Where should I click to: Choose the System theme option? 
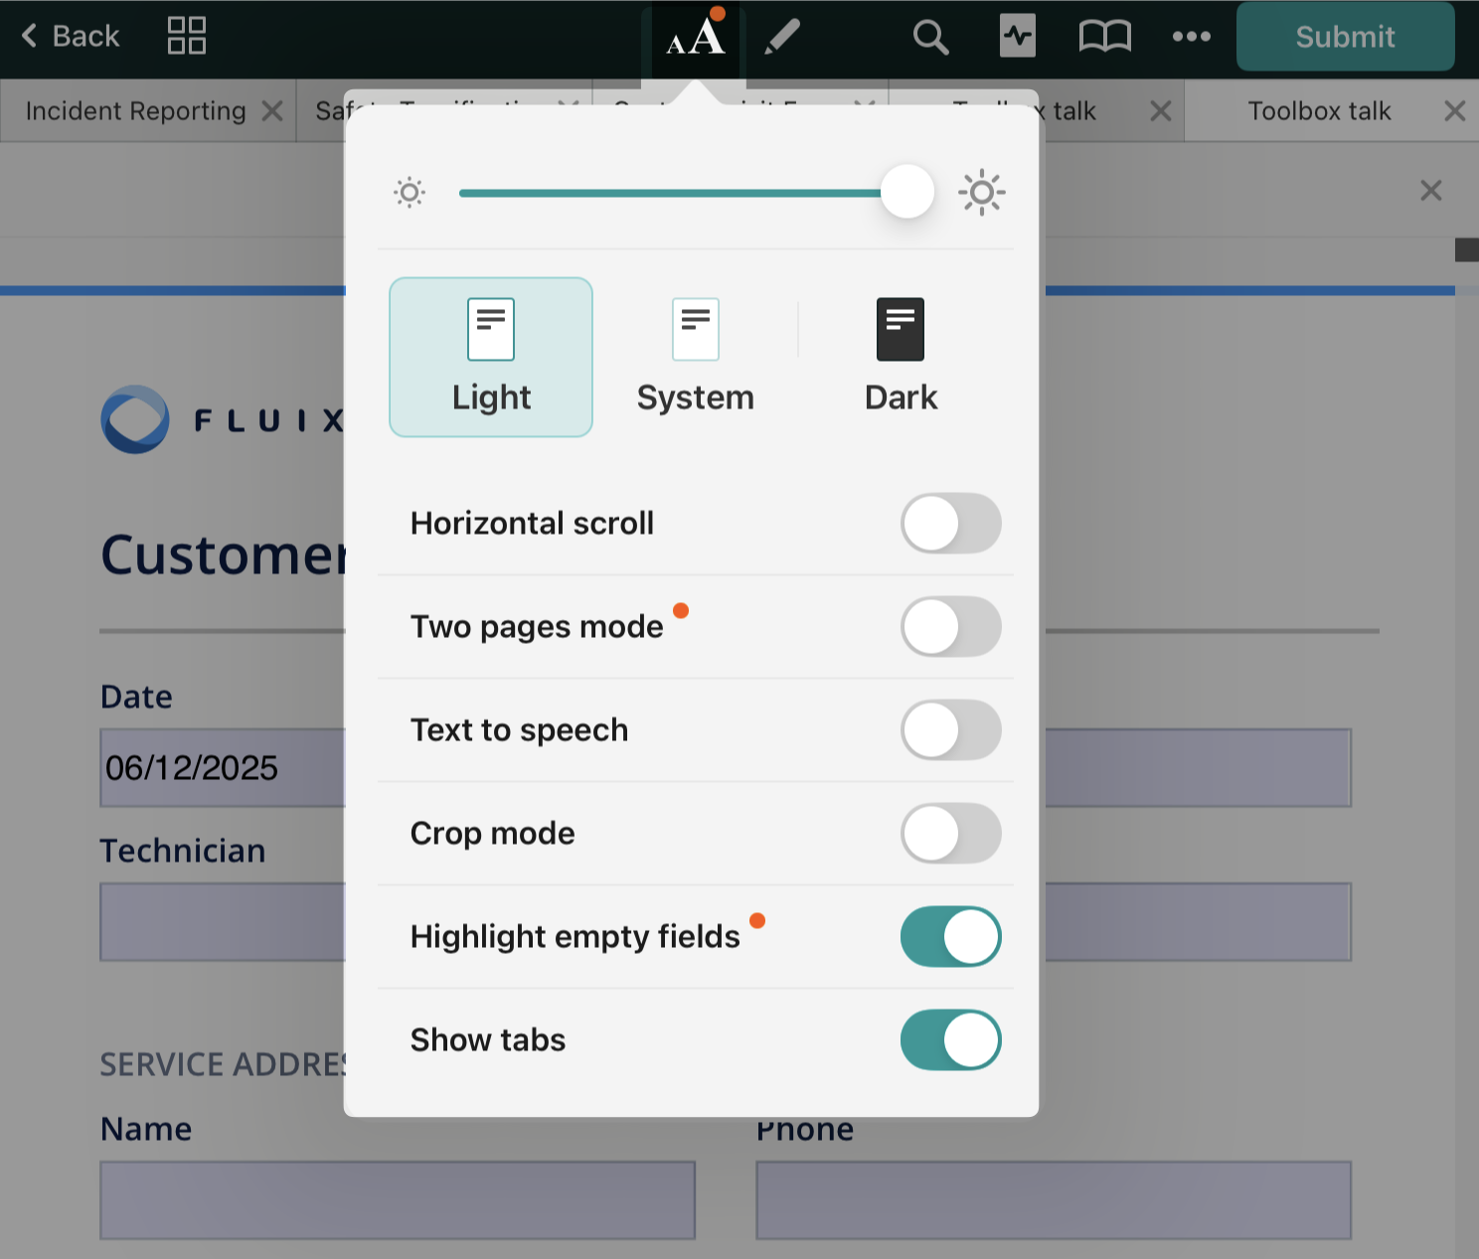pos(695,357)
